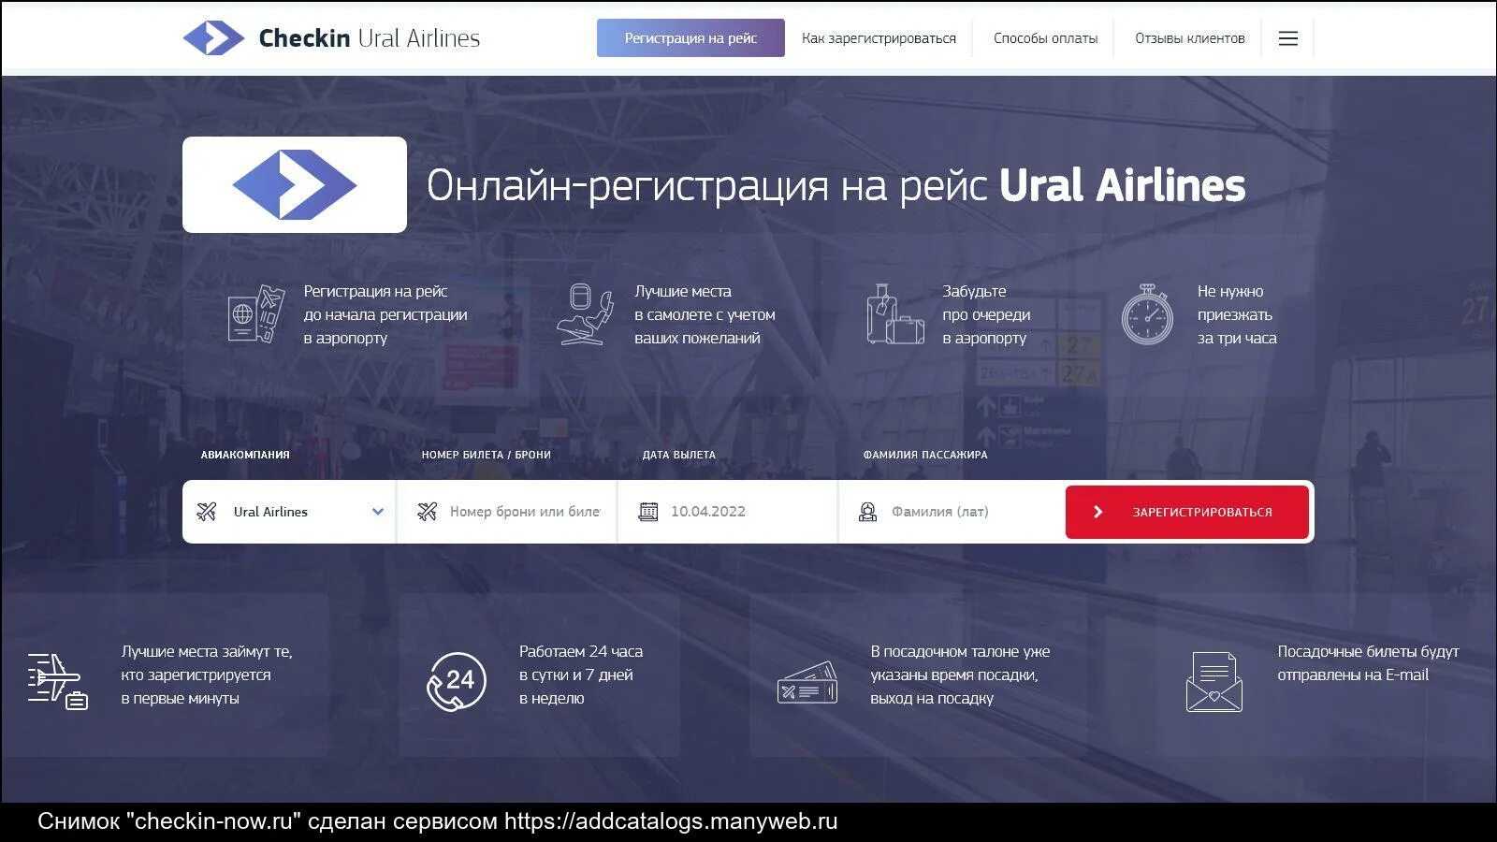
Task: Click text 'В посадочном талоне уже указаны'
Action: tap(960, 675)
